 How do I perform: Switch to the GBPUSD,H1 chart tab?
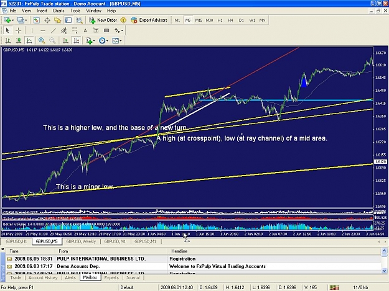[16, 241]
